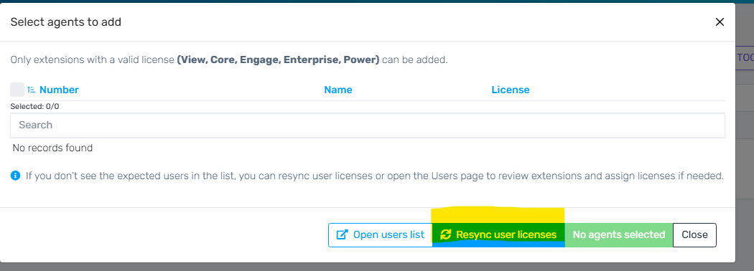Click the Resync user licenses button

tap(498, 235)
